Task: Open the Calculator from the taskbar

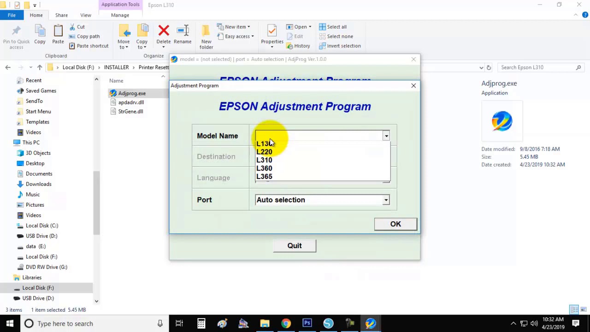Action: pos(201,323)
